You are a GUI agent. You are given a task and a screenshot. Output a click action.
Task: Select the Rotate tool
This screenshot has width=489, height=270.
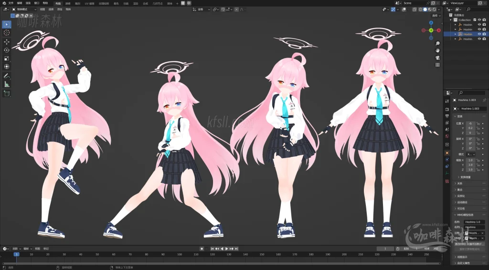[7, 50]
